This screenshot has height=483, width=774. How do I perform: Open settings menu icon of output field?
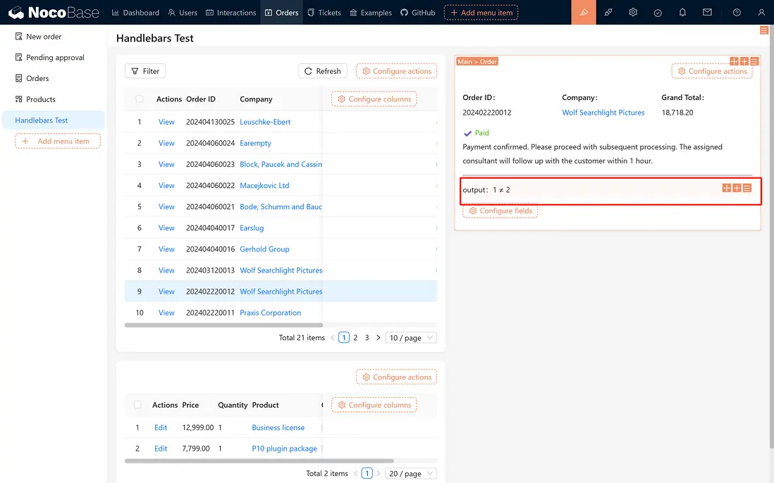[x=747, y=188]
